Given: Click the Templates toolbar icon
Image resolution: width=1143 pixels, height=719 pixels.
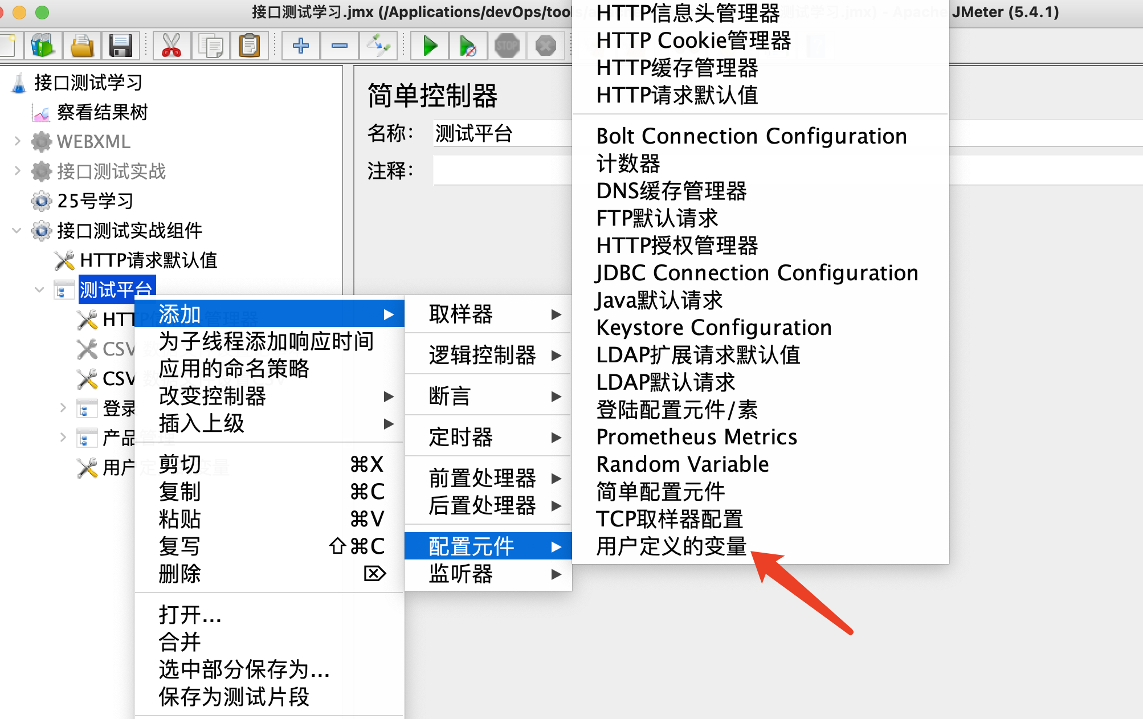Looking at the screenshot, I should click(x=43, y=46).
